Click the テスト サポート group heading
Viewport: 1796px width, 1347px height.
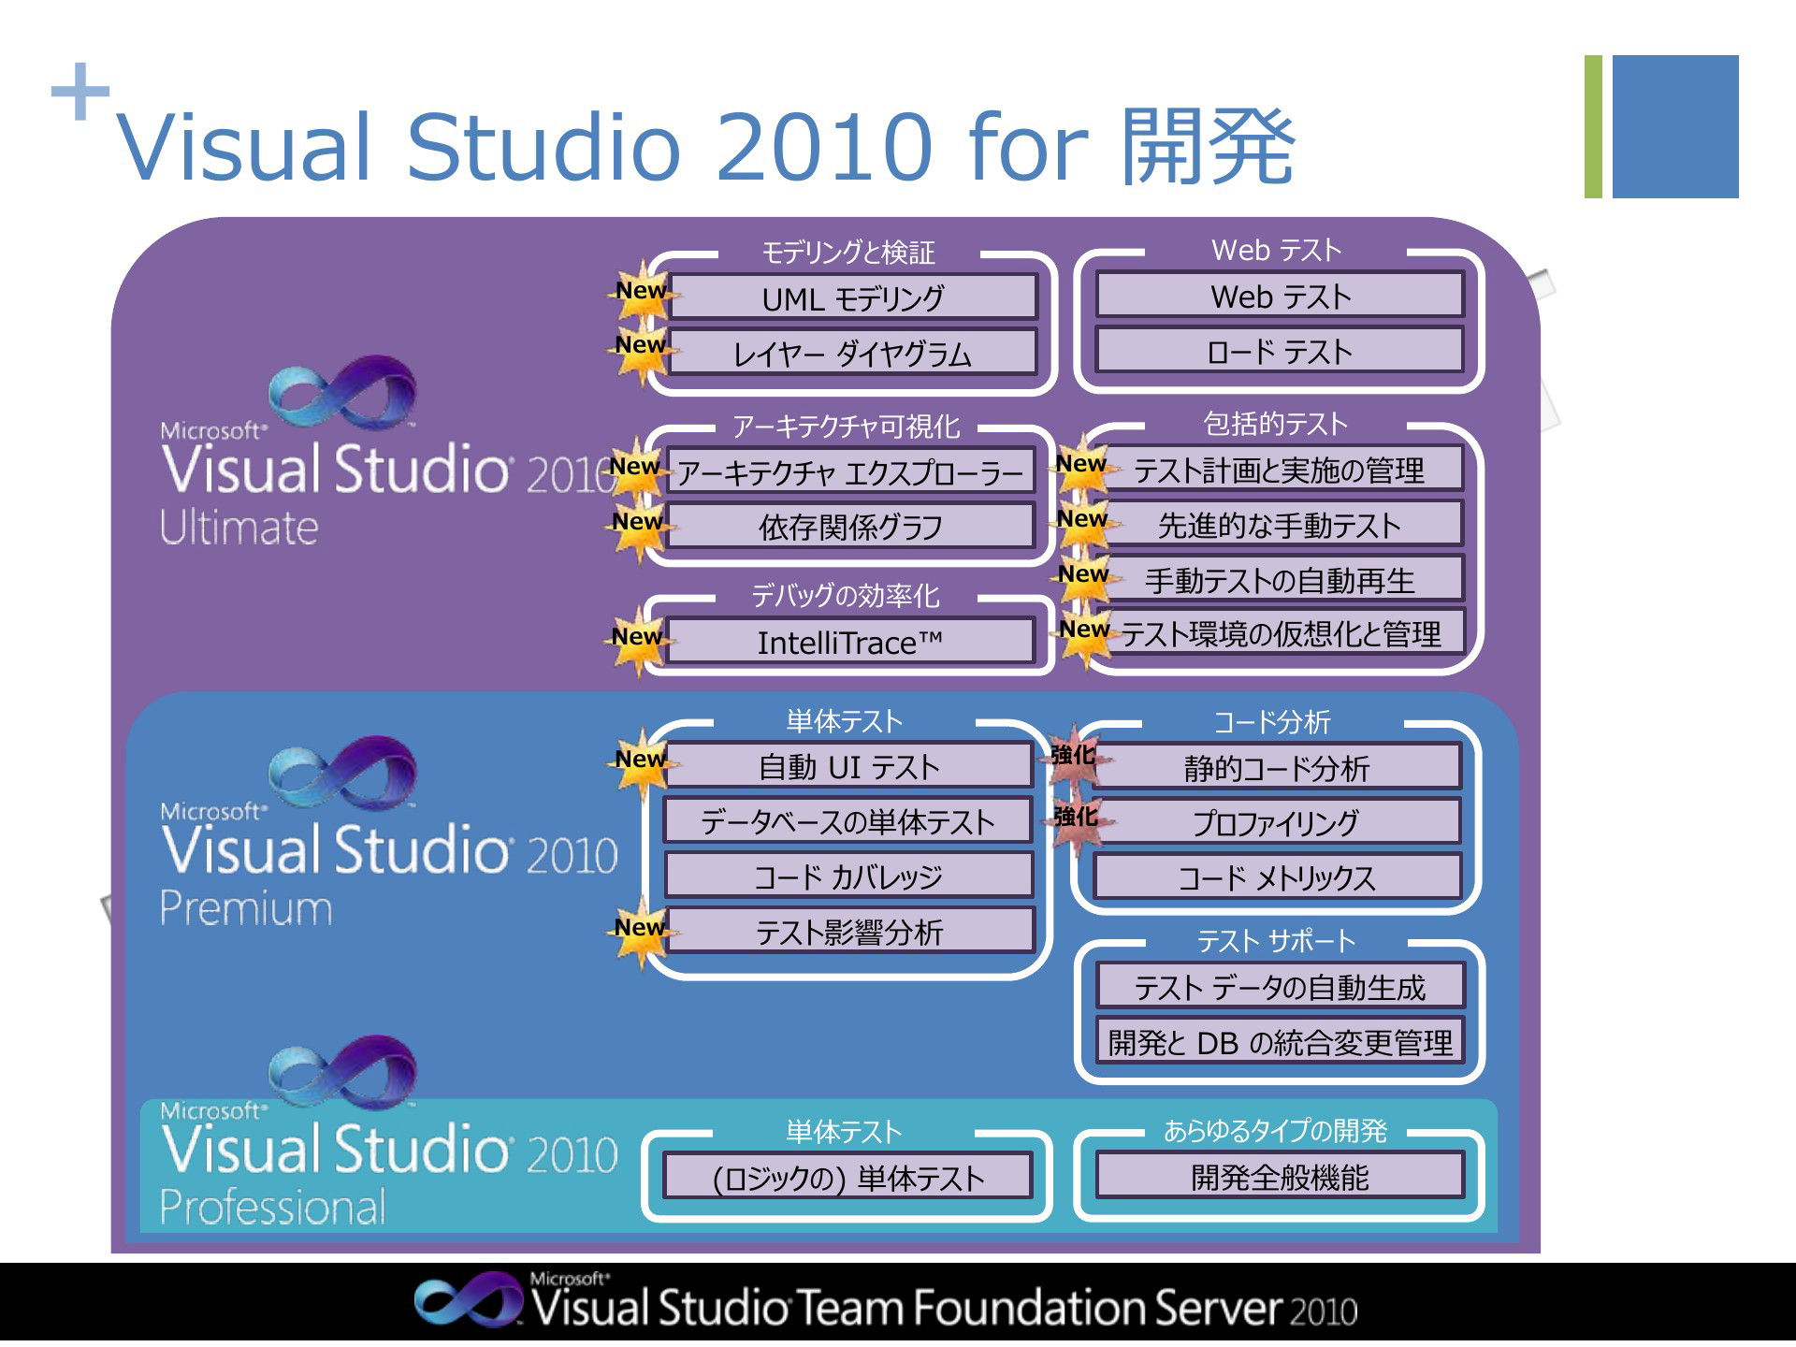[1277, 941]
